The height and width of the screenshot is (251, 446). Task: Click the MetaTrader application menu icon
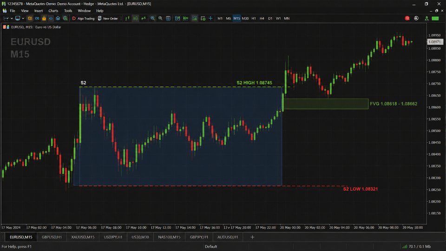pos(5,11)
